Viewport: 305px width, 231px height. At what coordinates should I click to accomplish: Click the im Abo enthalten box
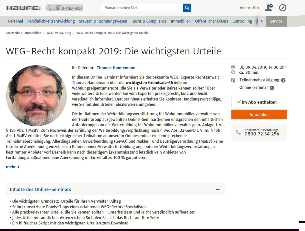click(259, 102)
